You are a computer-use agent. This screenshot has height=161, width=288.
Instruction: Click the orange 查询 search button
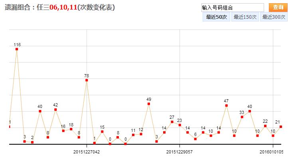point(278,7)
